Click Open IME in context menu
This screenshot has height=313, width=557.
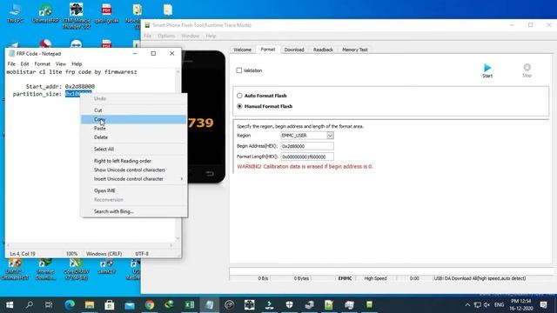pyautogui.click(x=133, y=190)
